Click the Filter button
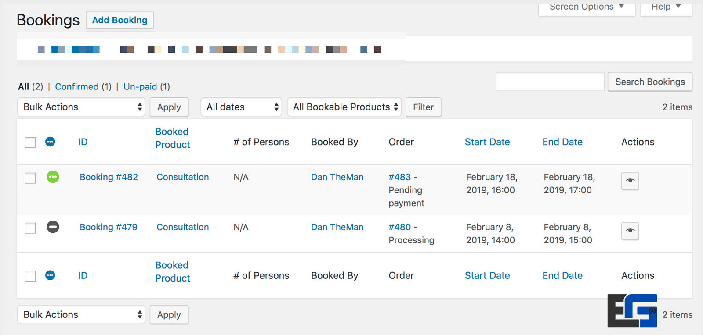 [x=424, y=107]
